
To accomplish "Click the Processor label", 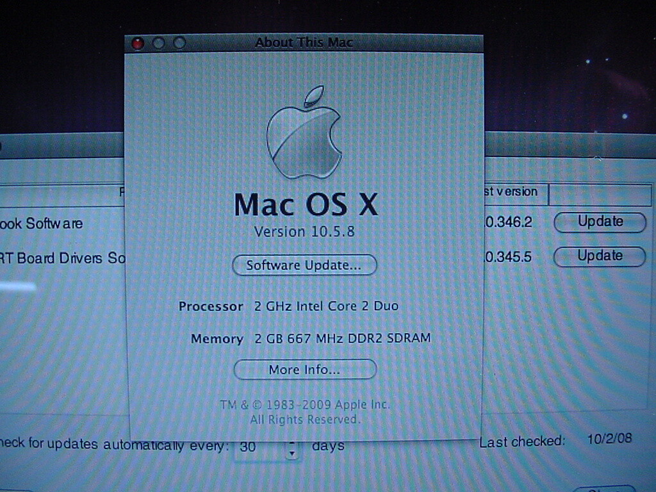I will coord(211,307).
